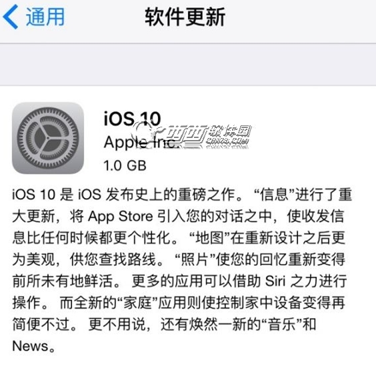
Task: Tap the word “照片” in the description
Action: [195, 259]
